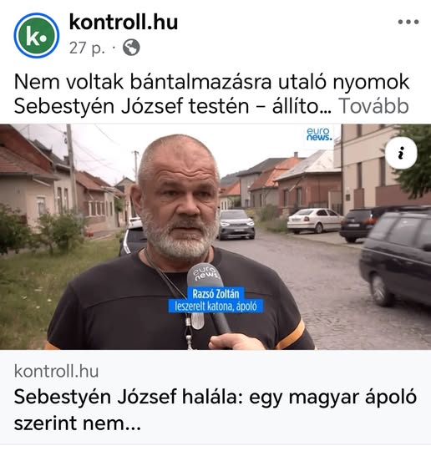The image size is (431, 451).
Task: Click the dark van at photo's right
Action: pos(396,258)
